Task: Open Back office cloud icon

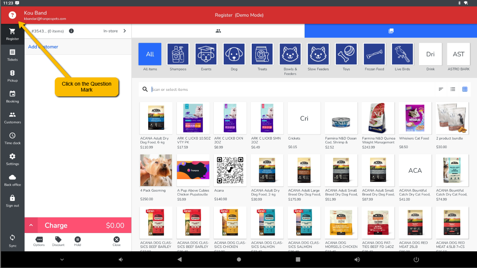Action: [12, 180]
